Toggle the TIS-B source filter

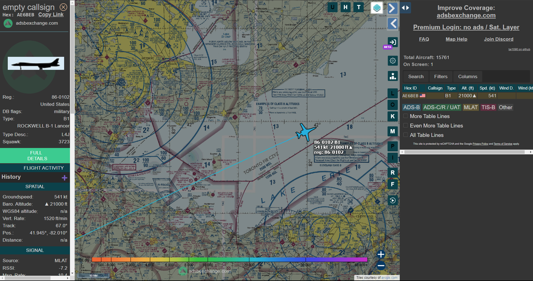coord(488,107)
